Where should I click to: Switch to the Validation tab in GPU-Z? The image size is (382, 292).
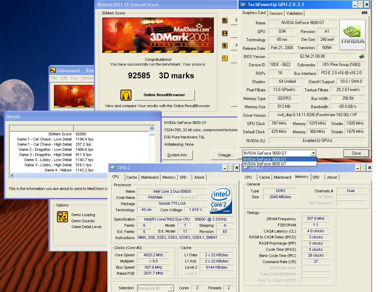(294, 13)
